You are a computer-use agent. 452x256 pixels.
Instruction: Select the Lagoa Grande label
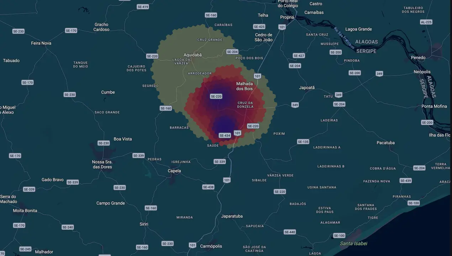point(358,29)
